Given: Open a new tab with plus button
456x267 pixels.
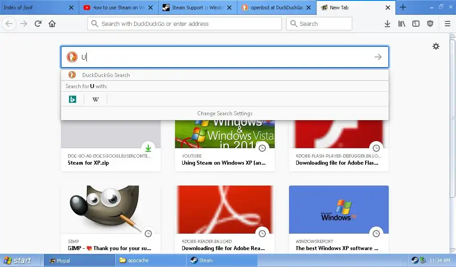Looking at the screenshot, I should pyautogui.click(x=403, y=7).
